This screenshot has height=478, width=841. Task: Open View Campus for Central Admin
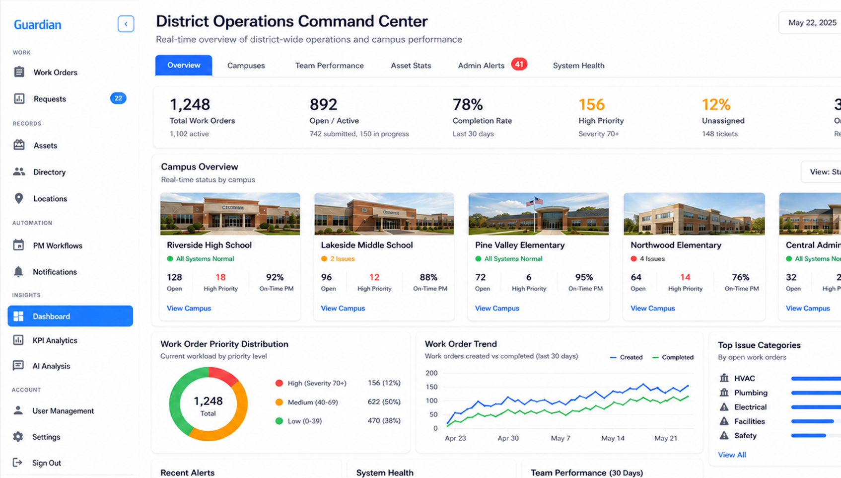coord(808,308)
